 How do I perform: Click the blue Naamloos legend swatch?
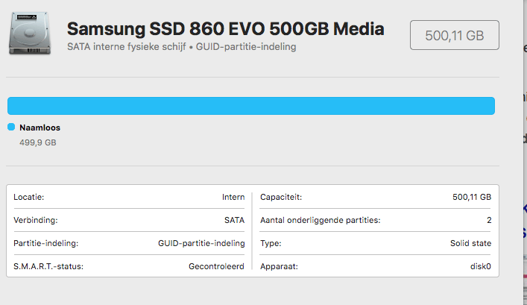tap(11, 127)
